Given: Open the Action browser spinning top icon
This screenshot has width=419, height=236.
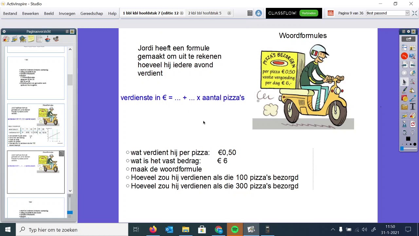Looking at the screenshot, I should [48, 39].
